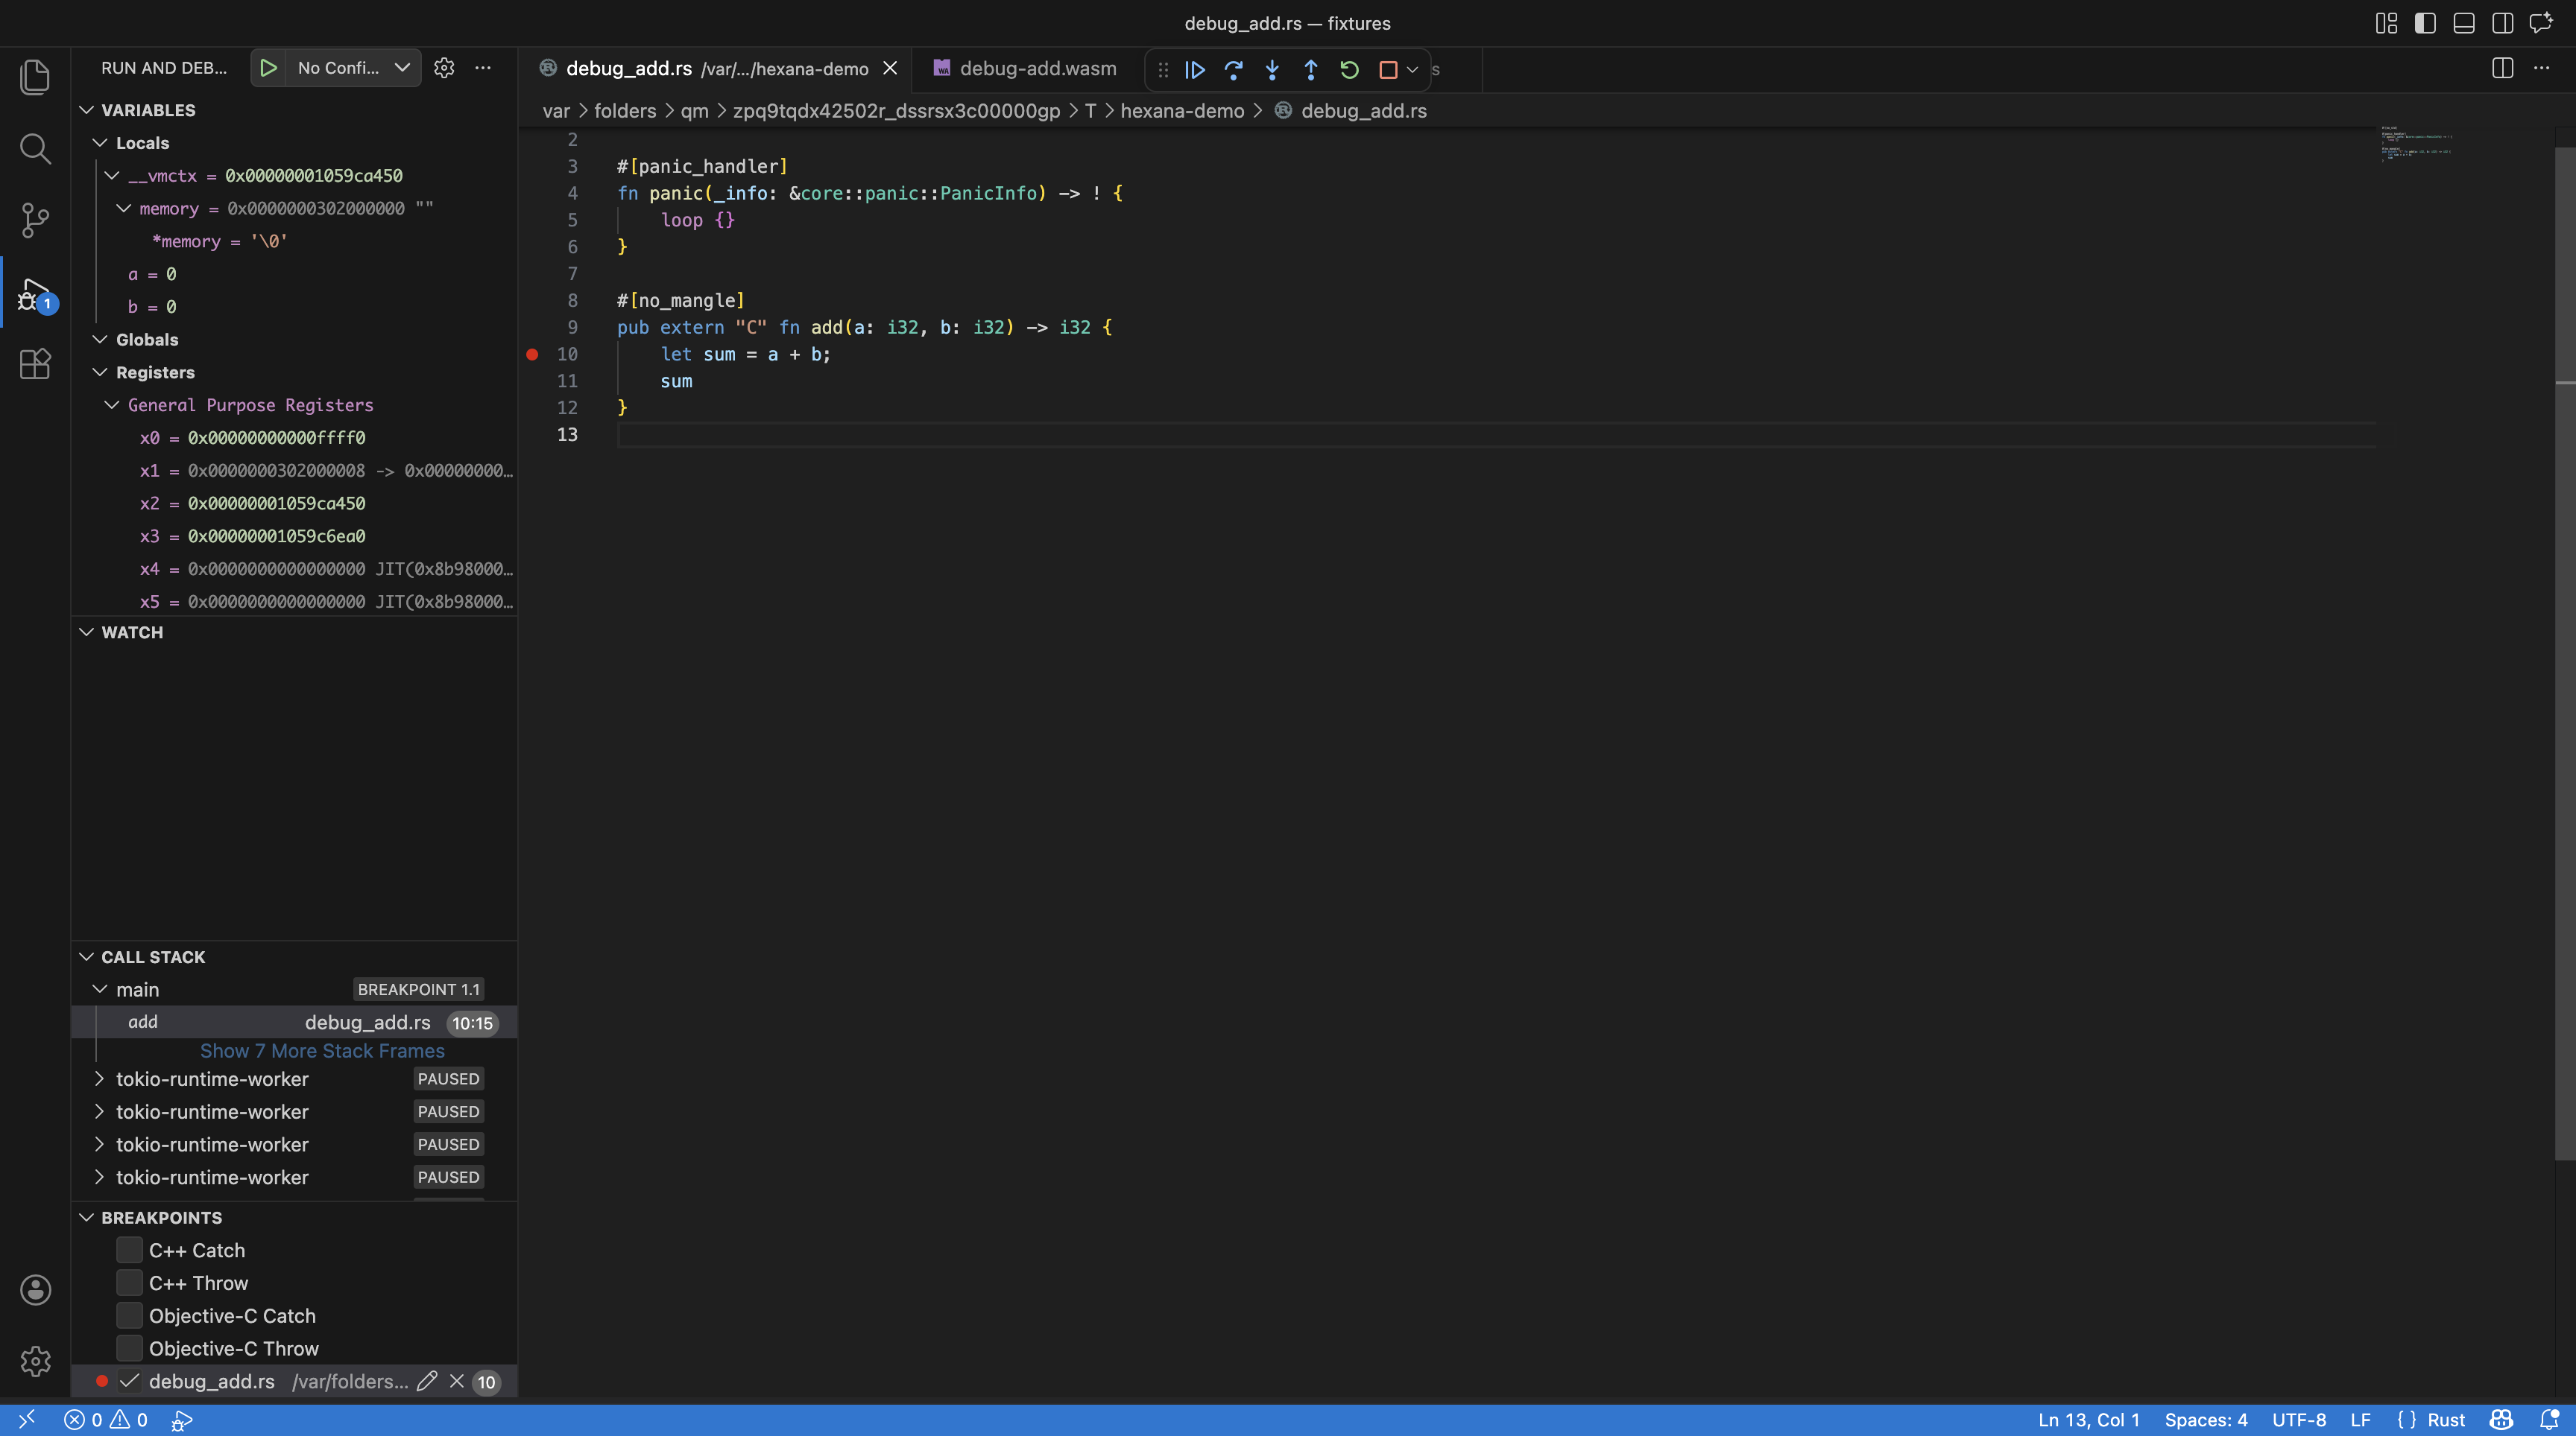Expand the first tokio-runtime-worker thread
The height and width of the screenshot is (1436, 2576).
coord(100,1078)
